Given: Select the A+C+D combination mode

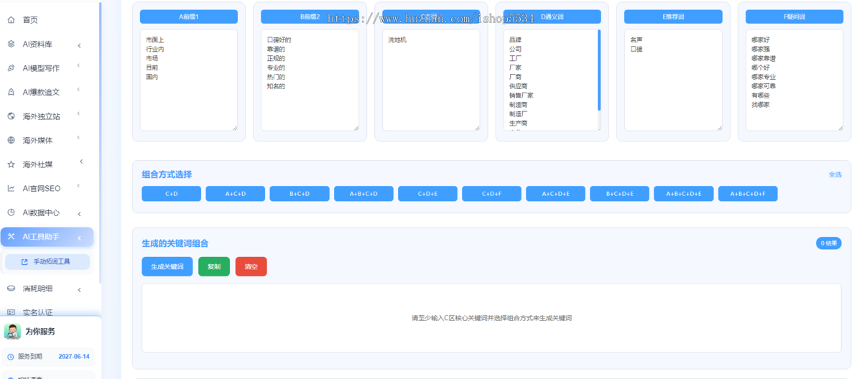Looking at the screenshot, I should [x=235, y=194].
